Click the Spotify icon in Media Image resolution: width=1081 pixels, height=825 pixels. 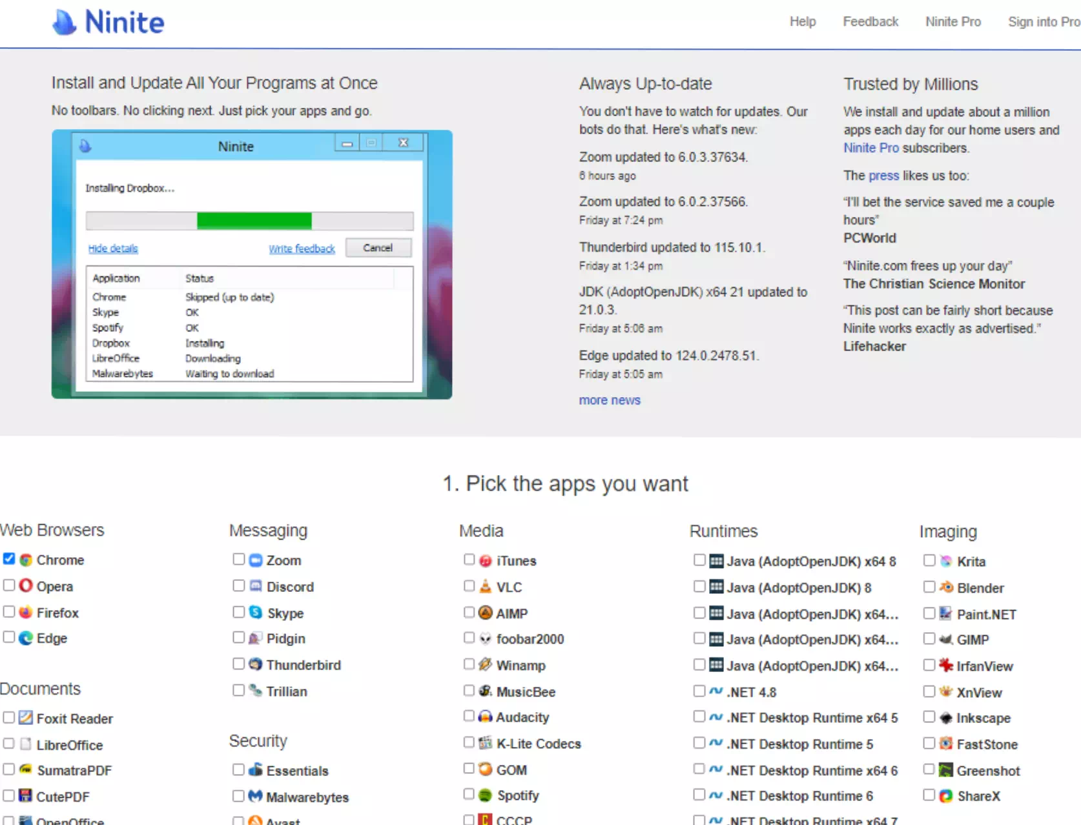(x=486, y=795)
